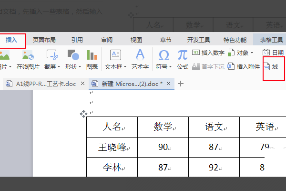The height and width of the screenshot is (191, 286).
Task: Close the A1线PP-R...工艺卡.doc tab
Action: 82,84
